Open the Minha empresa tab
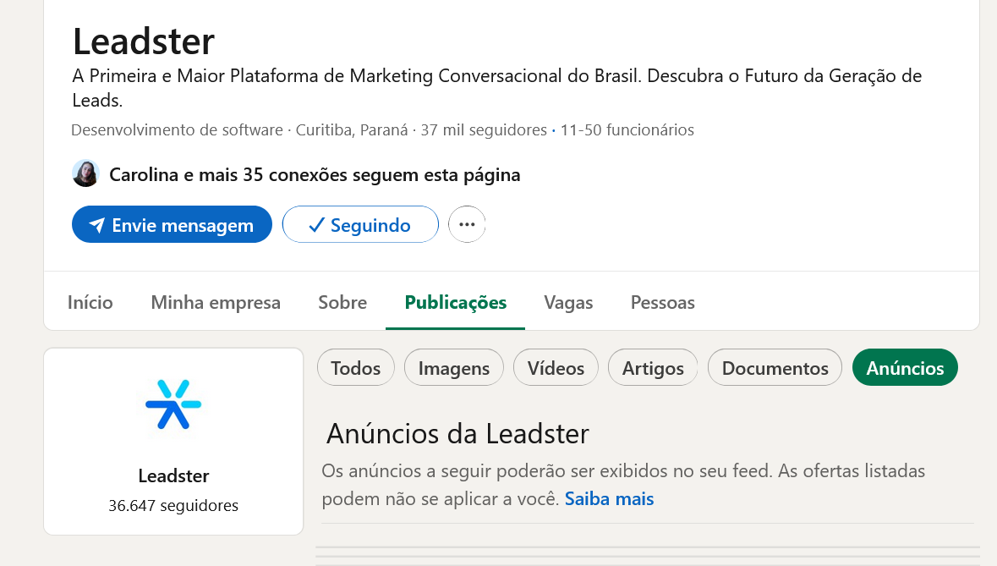The image size is (997, 566). [216, 302]
